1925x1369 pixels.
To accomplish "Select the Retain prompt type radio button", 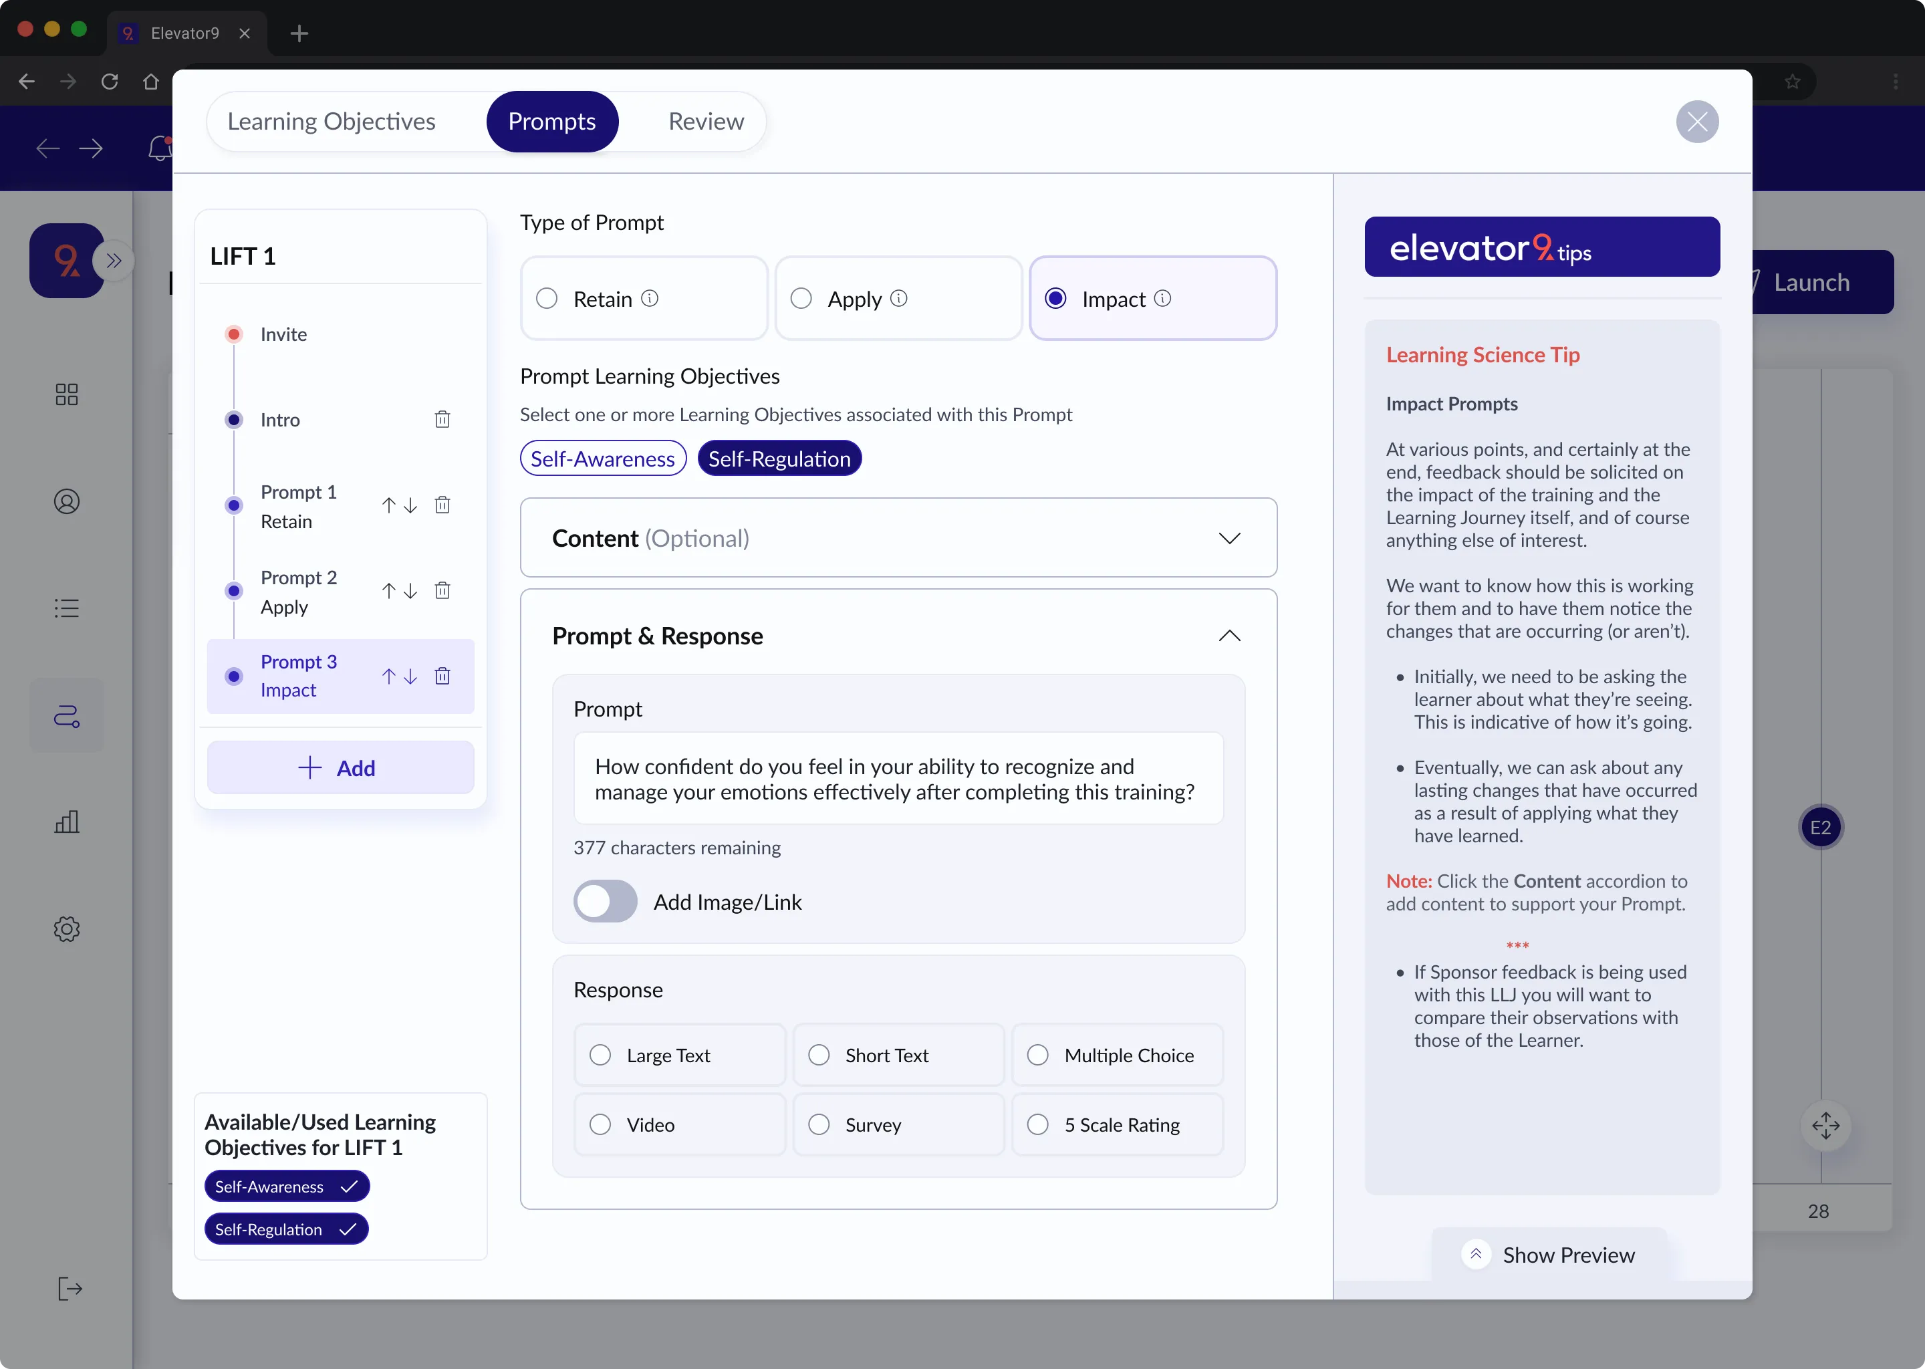I will (x=546, y=298).
